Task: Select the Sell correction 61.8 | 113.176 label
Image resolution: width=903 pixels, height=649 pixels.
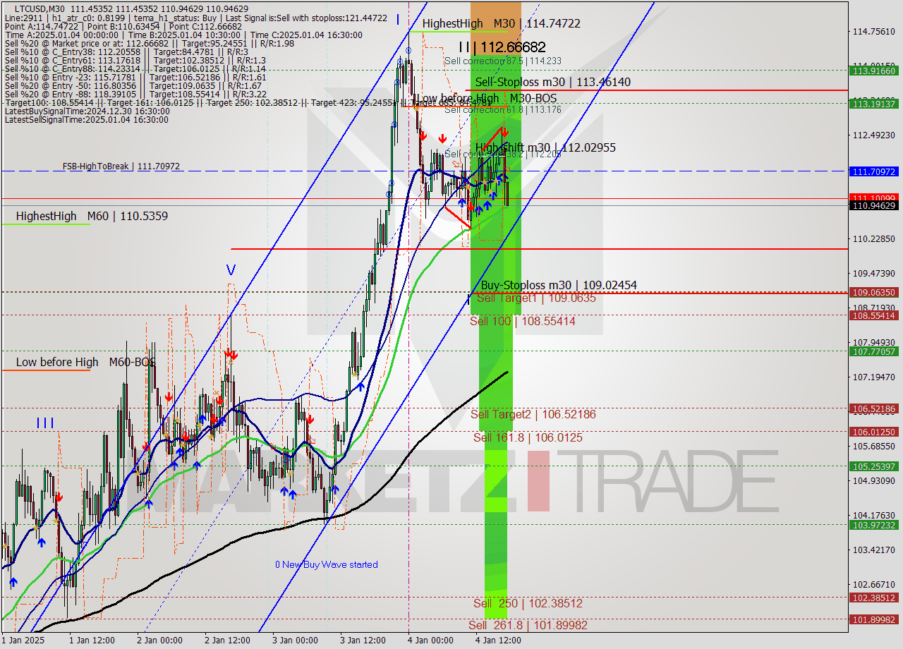Action: point(502,109)
